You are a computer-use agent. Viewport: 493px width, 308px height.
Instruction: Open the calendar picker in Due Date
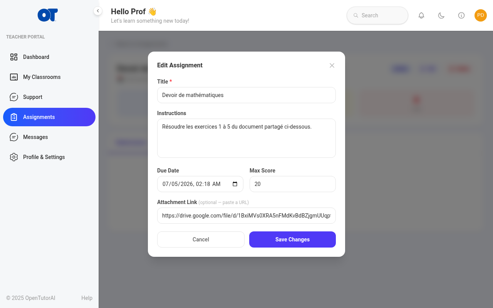235,184
